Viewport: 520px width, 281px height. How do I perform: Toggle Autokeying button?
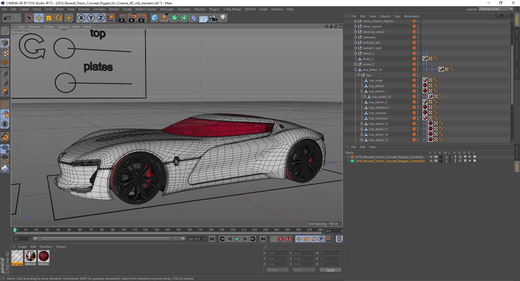(x=281, y=239)
